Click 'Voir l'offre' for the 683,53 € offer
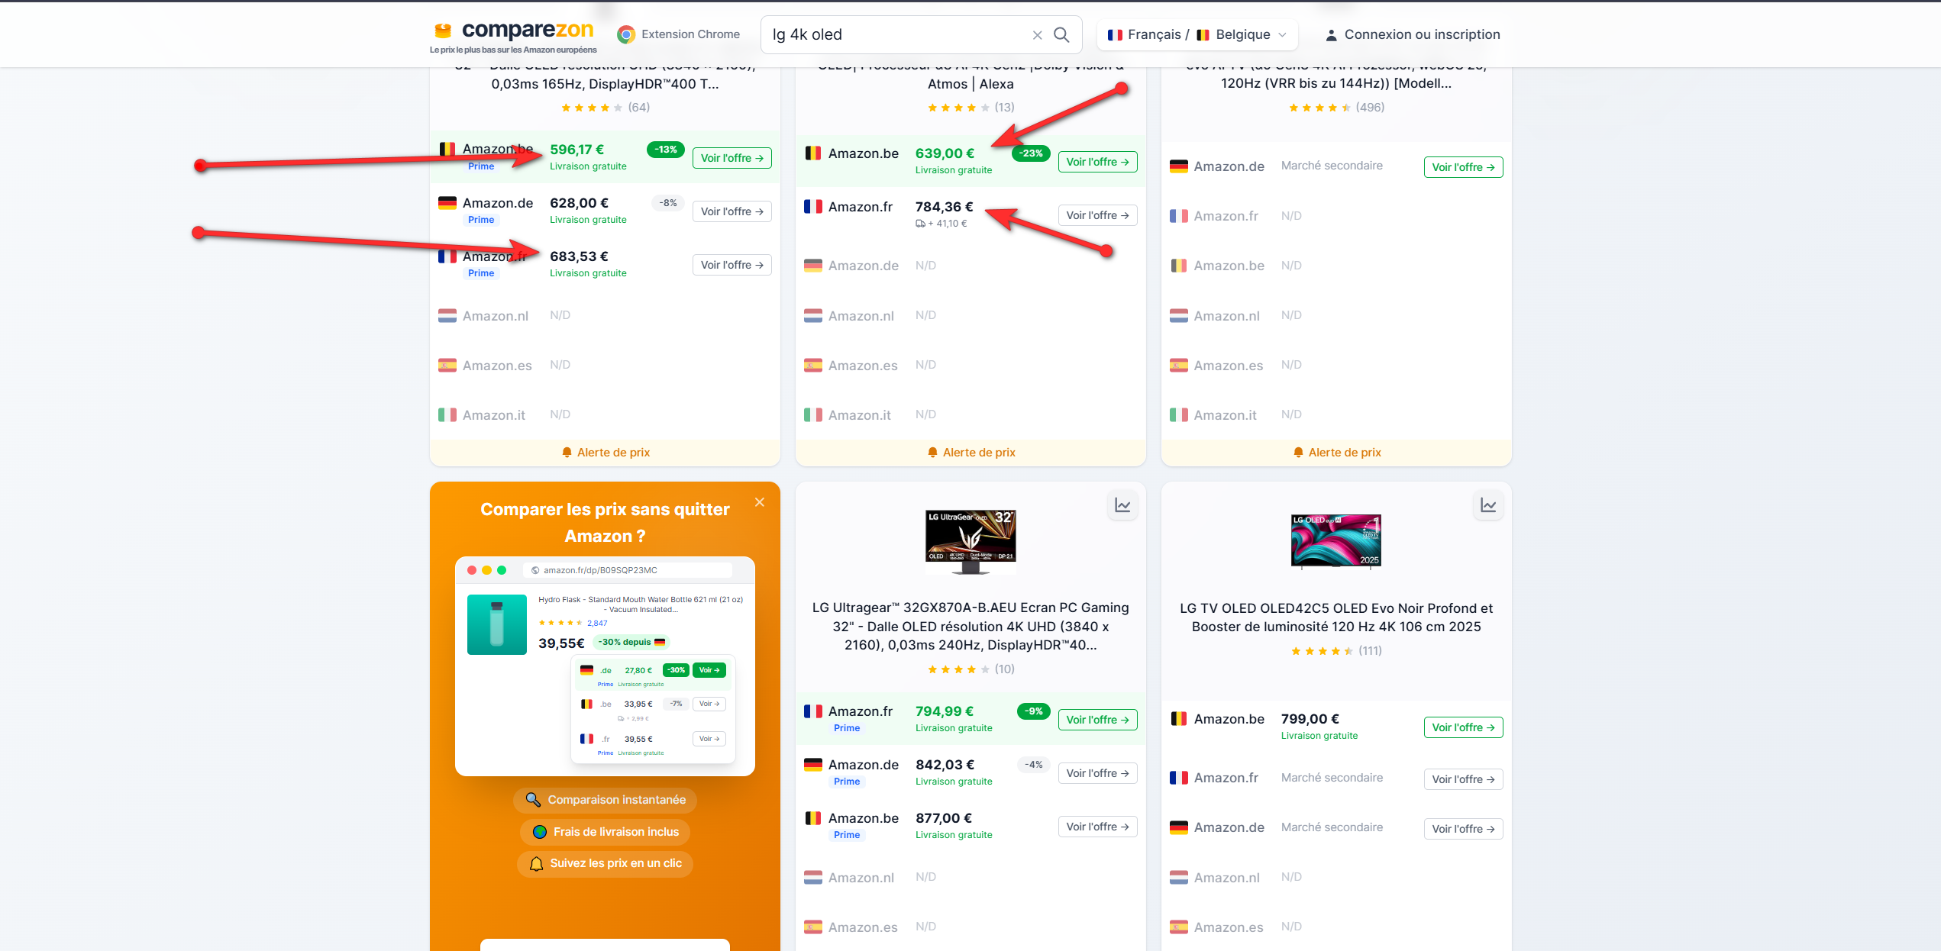 (732, 265)
